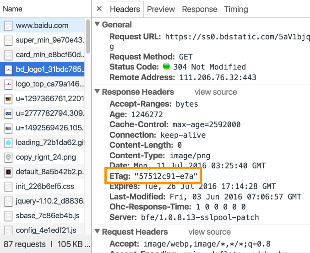This screenshot has width=310, height=253.
Task: Collapse the General section
Action: coord(97,25)
